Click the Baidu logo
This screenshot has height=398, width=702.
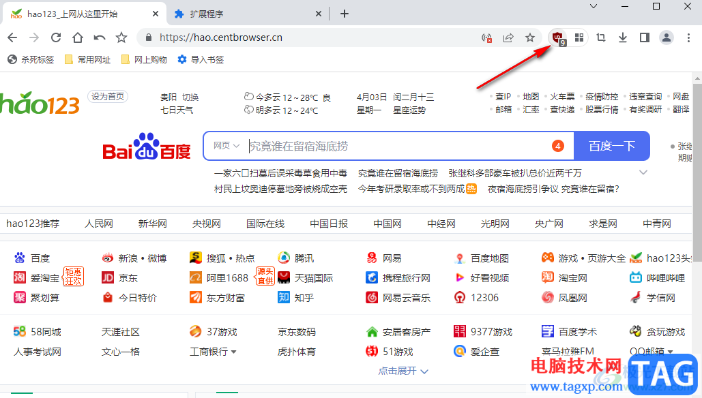(147, 147)
